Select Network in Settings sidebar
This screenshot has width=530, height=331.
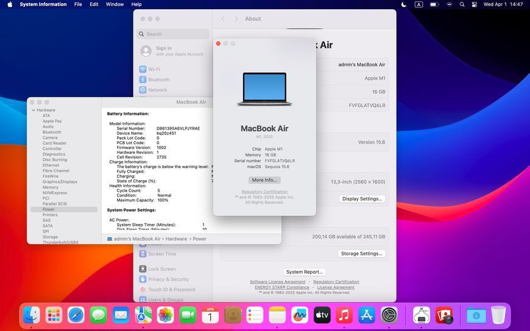(x=158, y=90)
